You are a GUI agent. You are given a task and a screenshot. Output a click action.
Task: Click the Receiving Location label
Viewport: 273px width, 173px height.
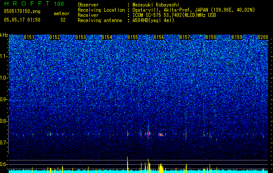point(101,10)
